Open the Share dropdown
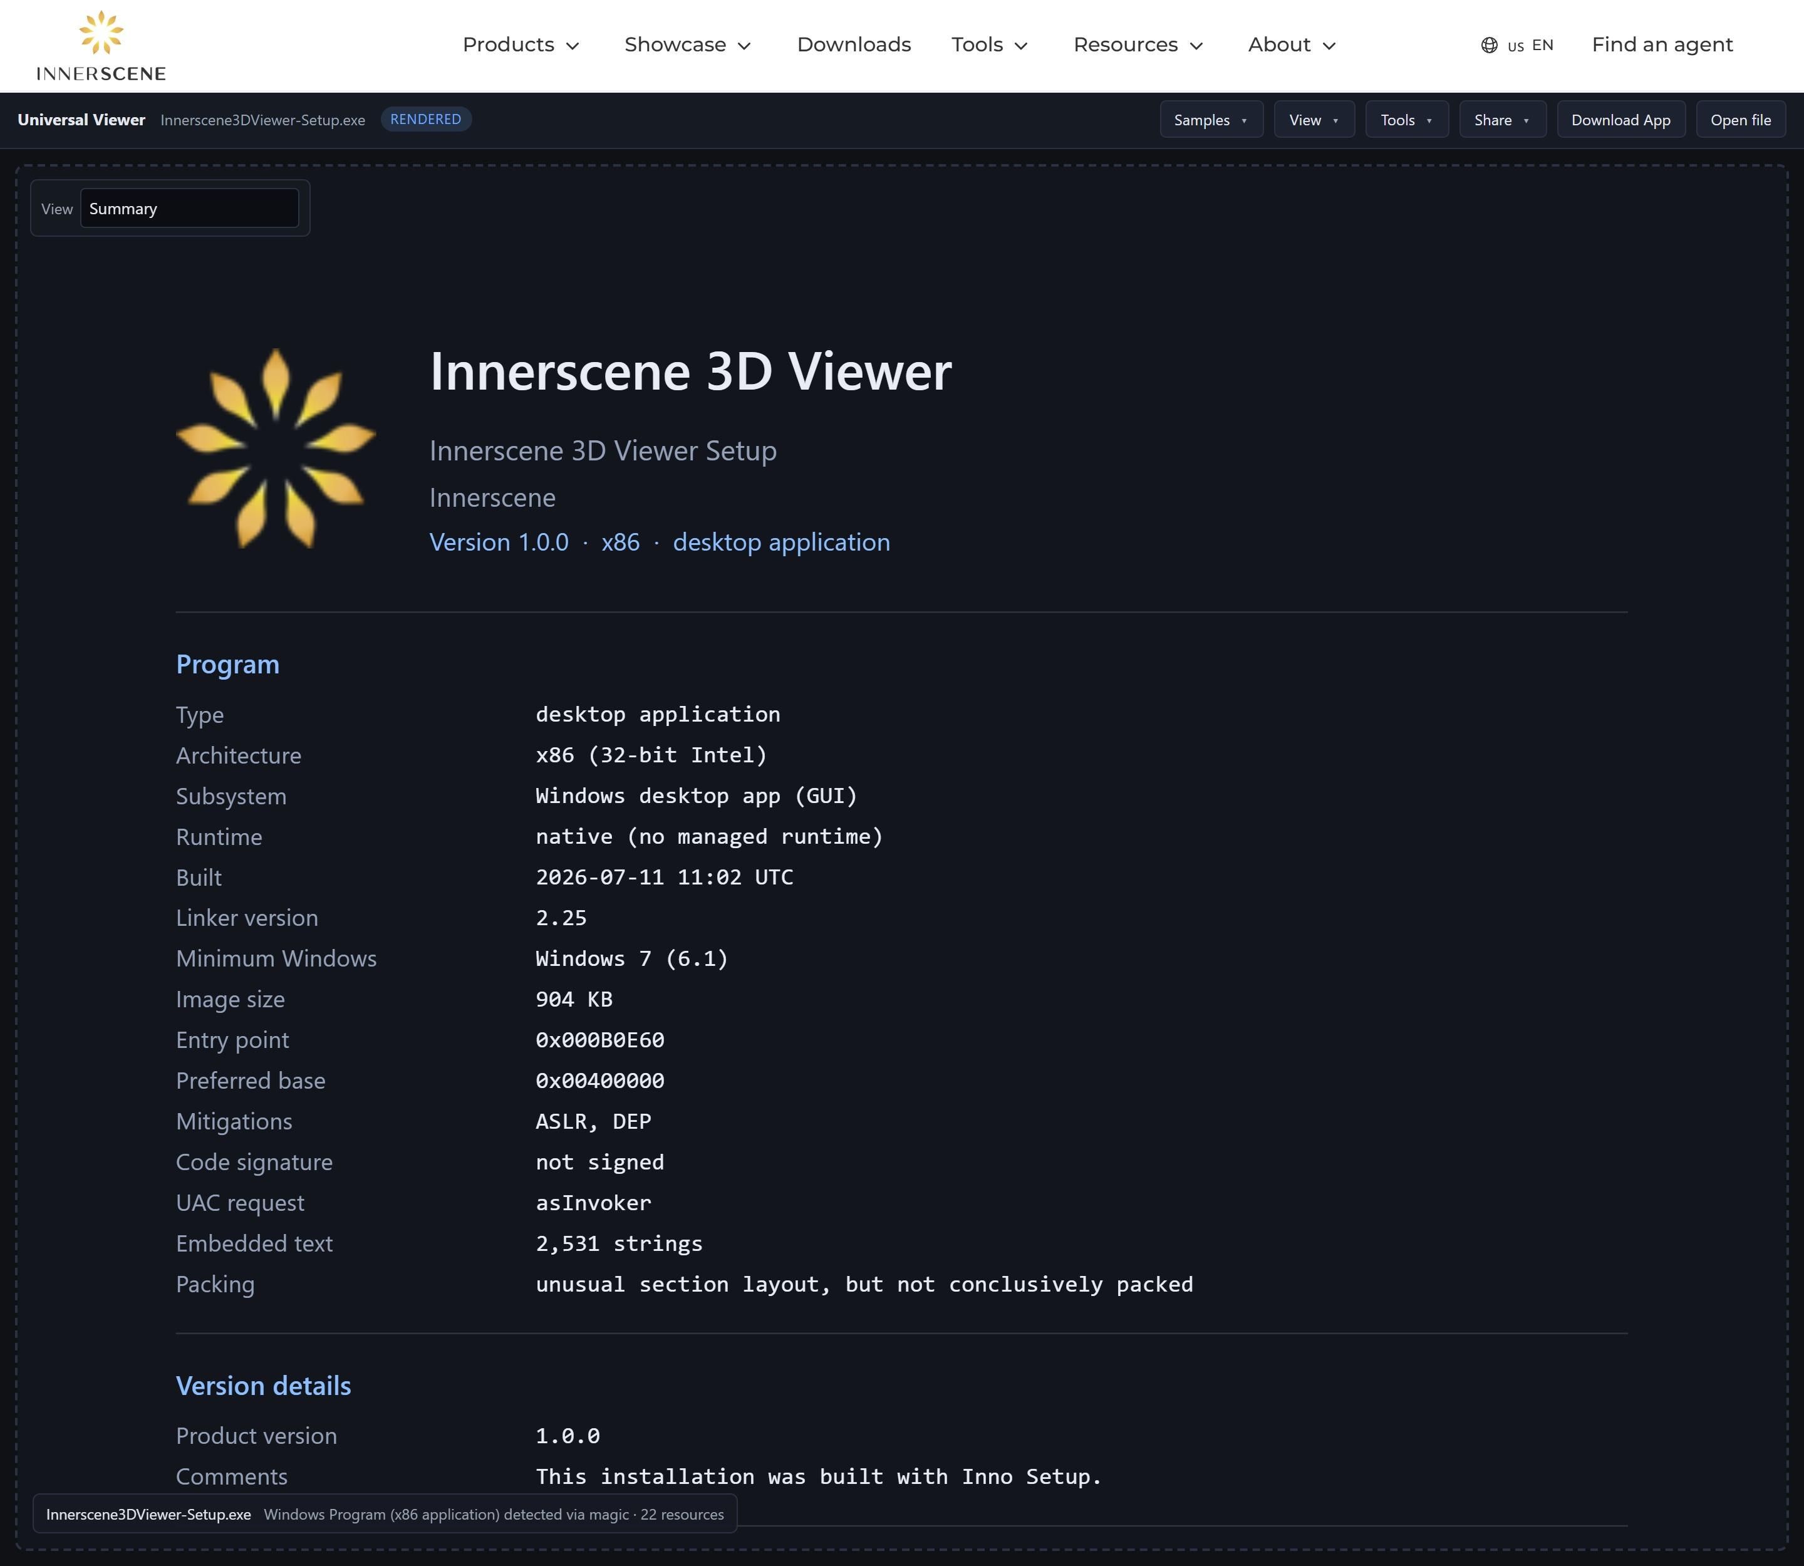This screenshot has width=1804, height=1566. [1503, 120]
